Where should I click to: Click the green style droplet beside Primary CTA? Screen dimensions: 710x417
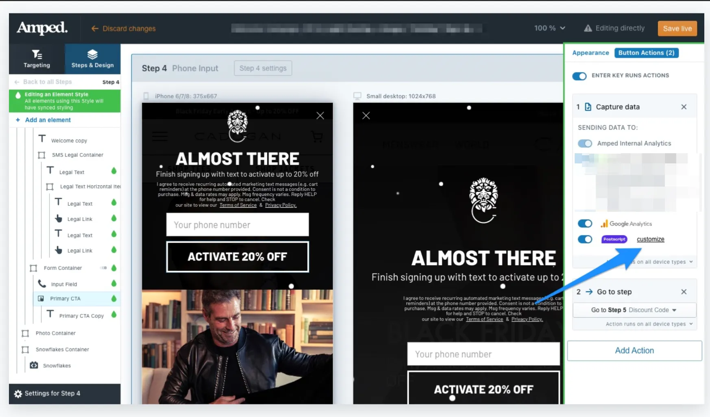pos(113,298)
